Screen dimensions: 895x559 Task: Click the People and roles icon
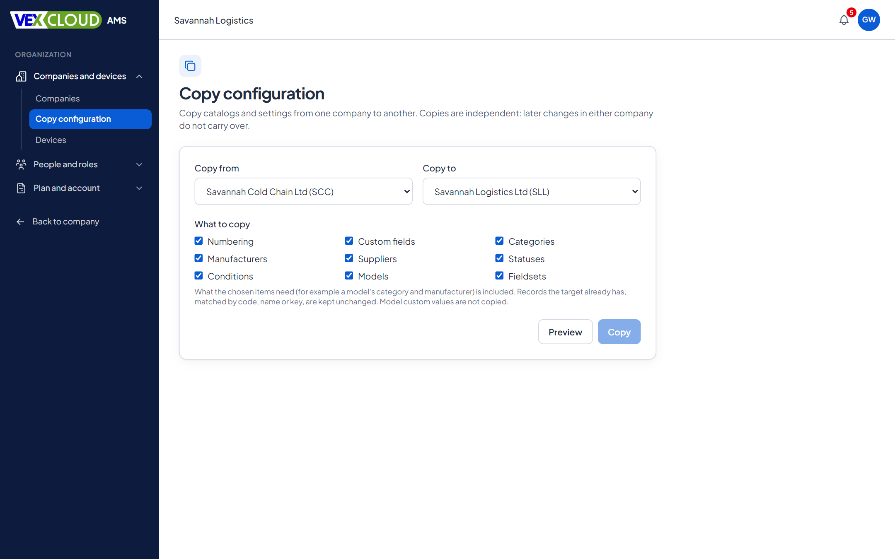[21, 164]
